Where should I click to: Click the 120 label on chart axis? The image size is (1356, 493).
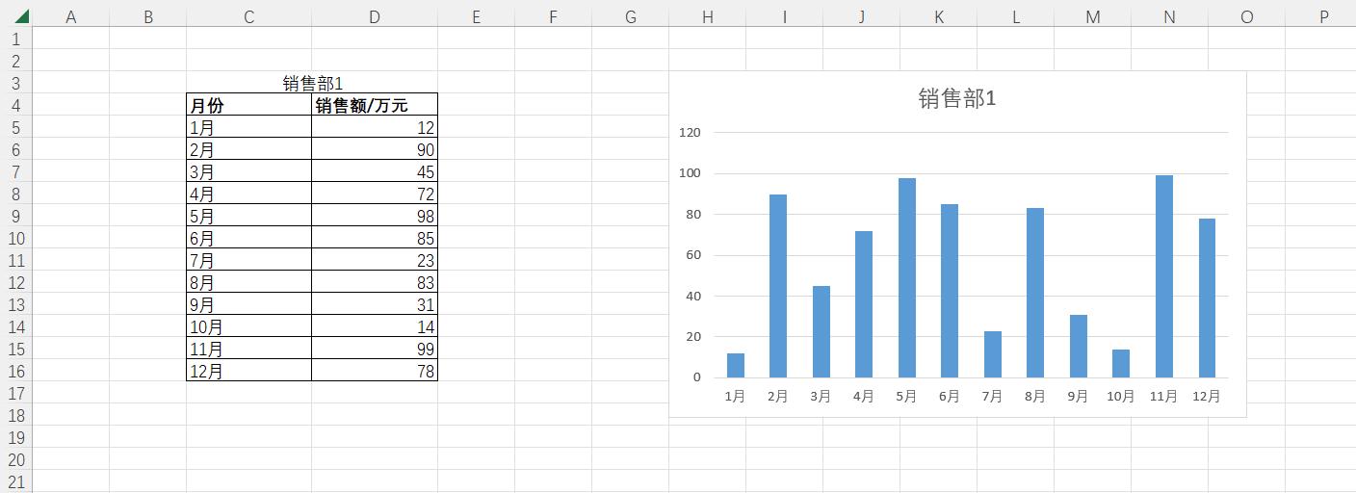click(691, 133)
